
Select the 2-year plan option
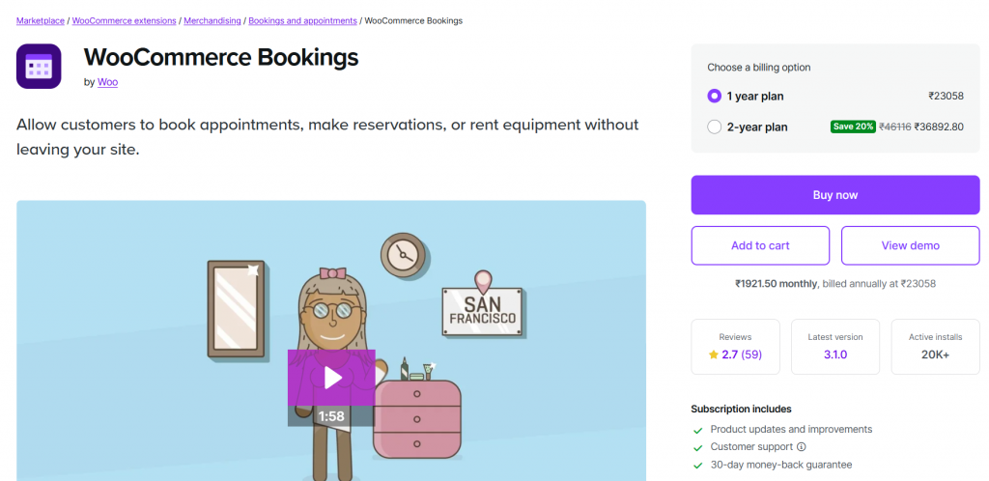[714, 127]
